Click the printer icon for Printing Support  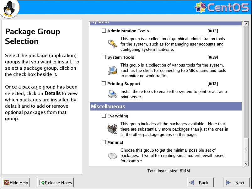tap(112, 94)
